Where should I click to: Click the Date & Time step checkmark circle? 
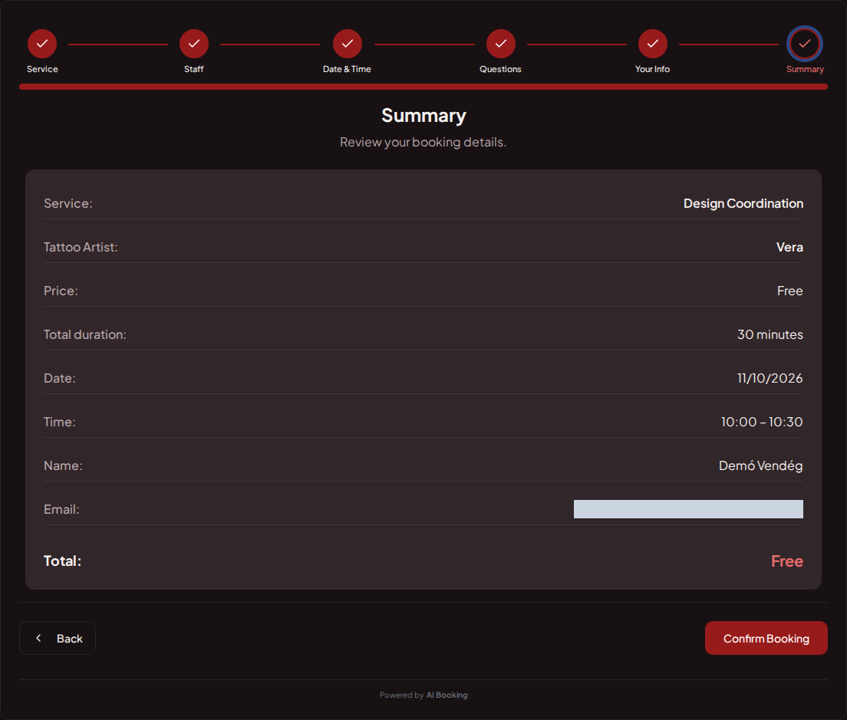(348, 44)
